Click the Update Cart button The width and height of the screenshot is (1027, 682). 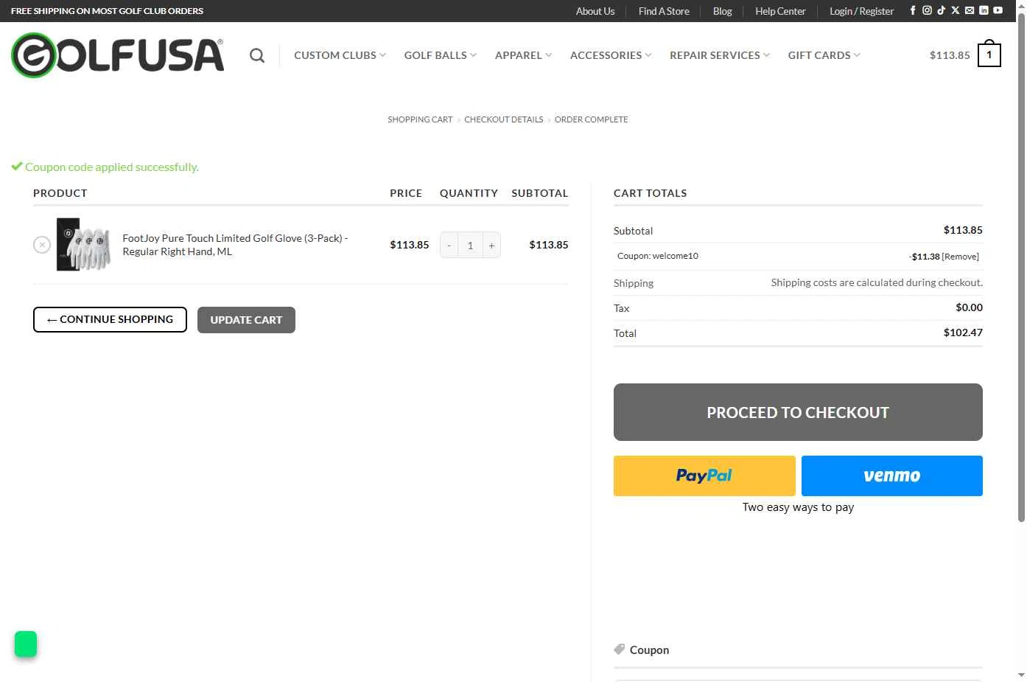tap(246, 320)
